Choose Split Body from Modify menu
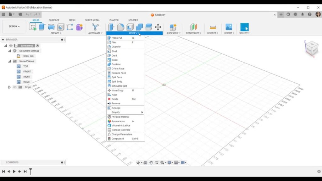Viewport: 322px width, 181px height. [x=125, y=81]
